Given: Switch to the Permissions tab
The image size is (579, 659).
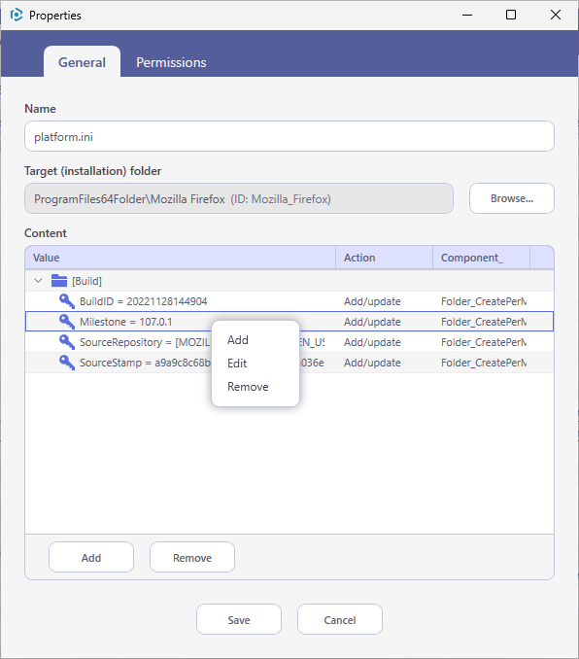Looking at the screenshot, I should tap(171, 62).
